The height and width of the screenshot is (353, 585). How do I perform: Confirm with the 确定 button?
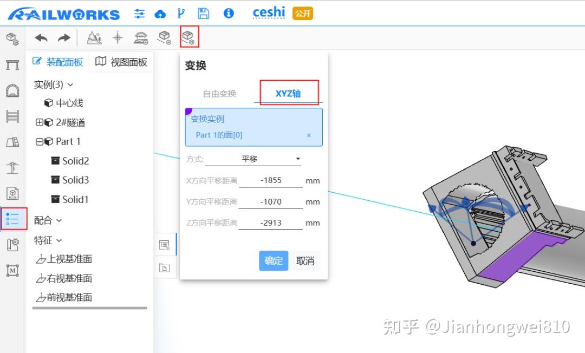[274, 260]
